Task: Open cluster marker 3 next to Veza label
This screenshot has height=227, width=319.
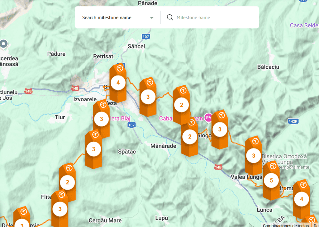Action: 101,119
